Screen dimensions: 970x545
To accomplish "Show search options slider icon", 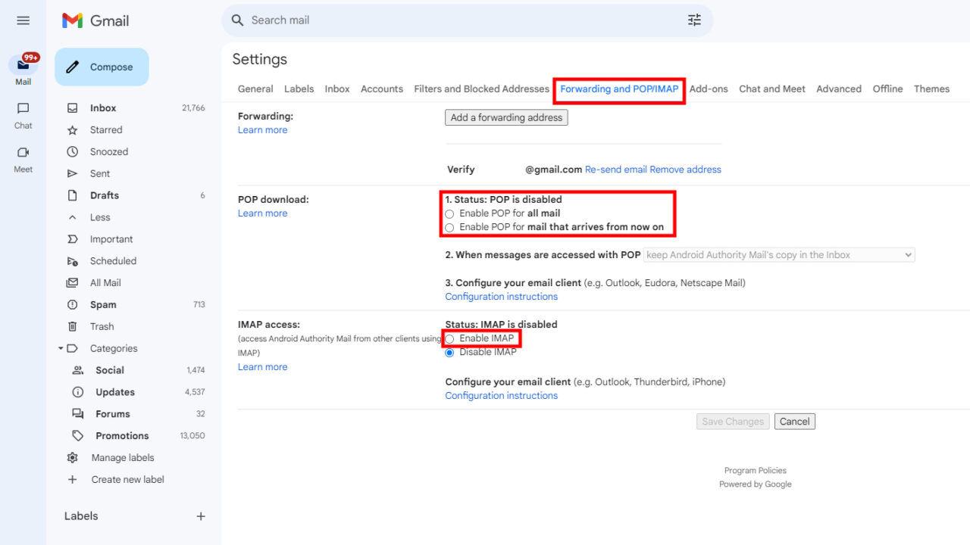I will pos(694,20).
